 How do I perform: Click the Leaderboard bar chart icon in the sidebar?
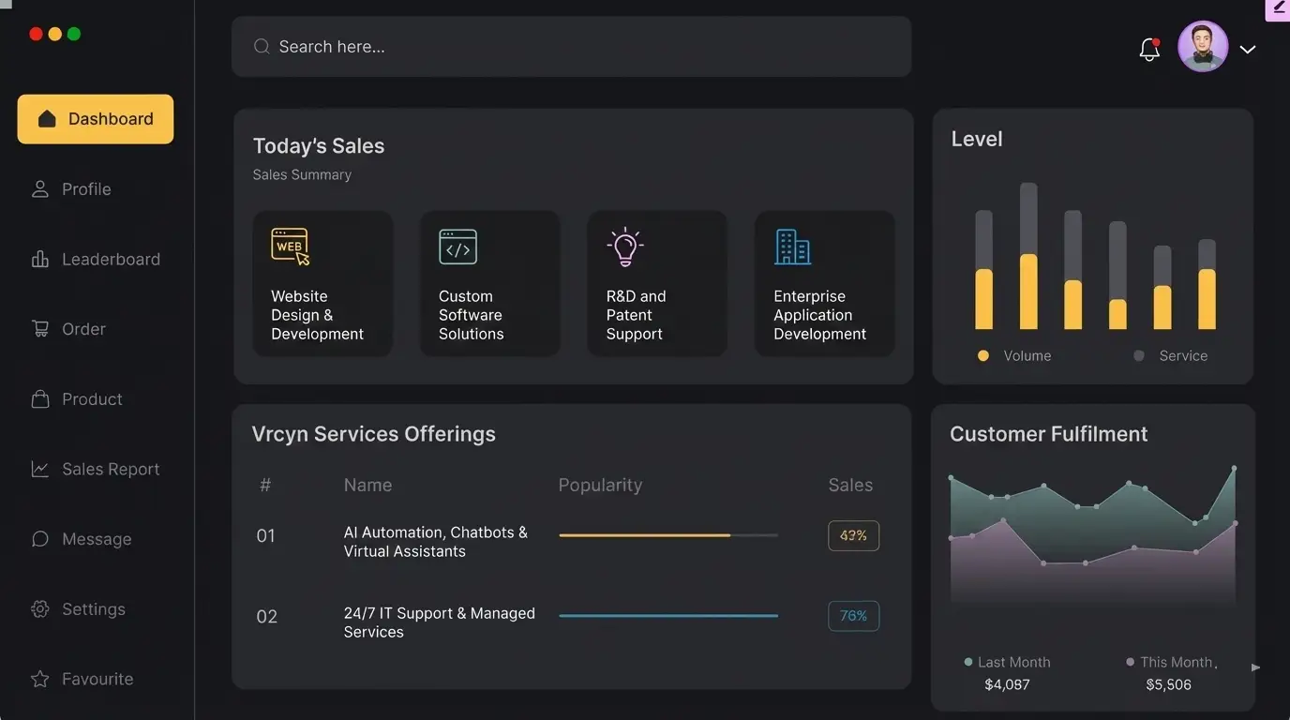tap(40, 260)
